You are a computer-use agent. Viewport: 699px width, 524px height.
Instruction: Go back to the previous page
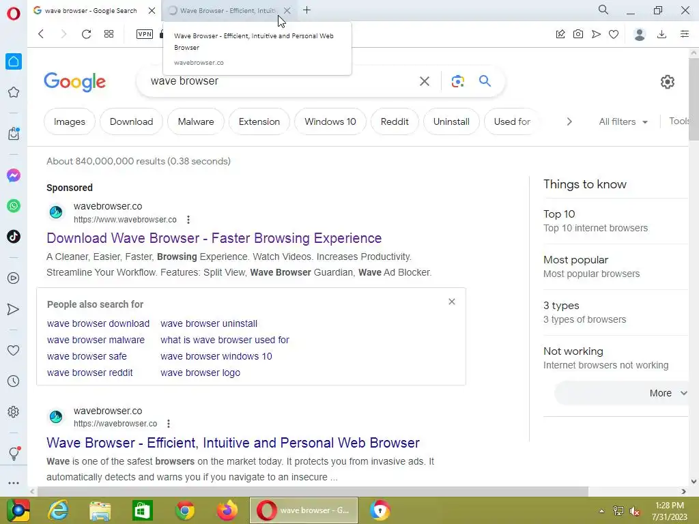(x=41, y=34)
